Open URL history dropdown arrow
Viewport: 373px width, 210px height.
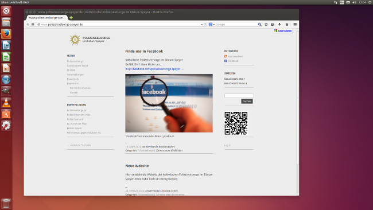click(x=201, y=24)
